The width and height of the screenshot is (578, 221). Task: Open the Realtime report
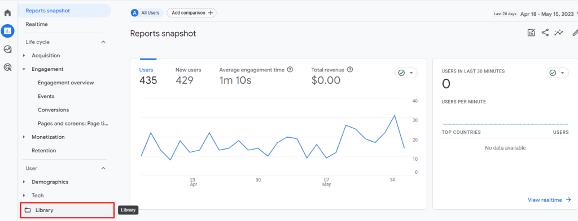37,24
